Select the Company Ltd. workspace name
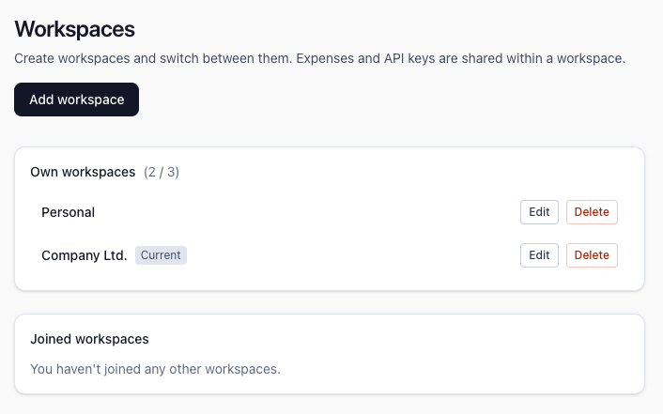The width and height of the screenshot is (663, 414). (x=84, y=255)
